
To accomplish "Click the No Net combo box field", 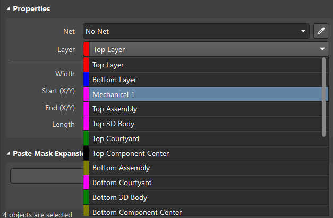I will [x=196, y=31].
